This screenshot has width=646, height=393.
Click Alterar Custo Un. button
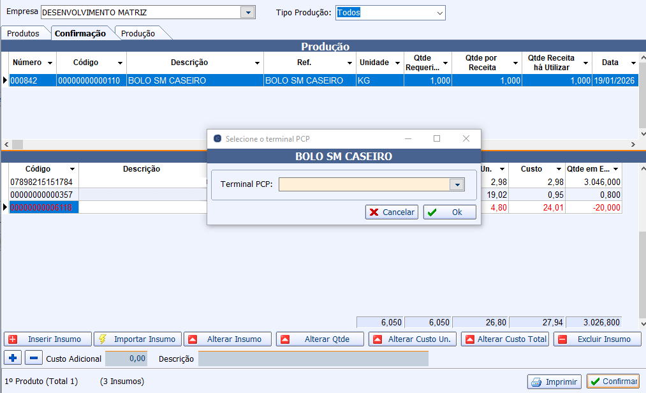(413, 339)
